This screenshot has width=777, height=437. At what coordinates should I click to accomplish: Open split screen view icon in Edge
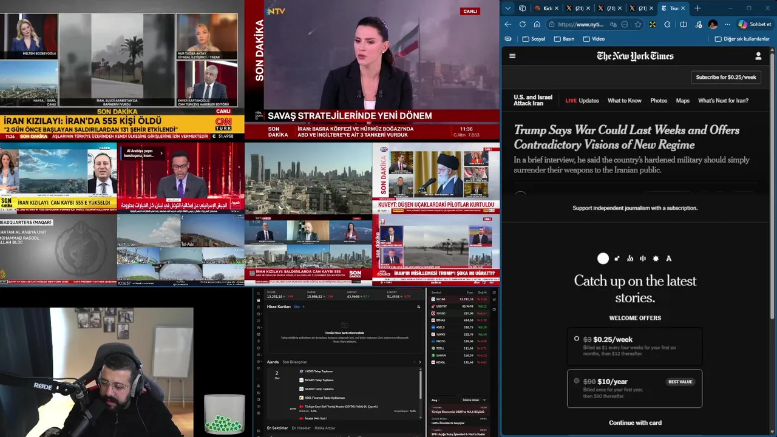tap(684, 24)
